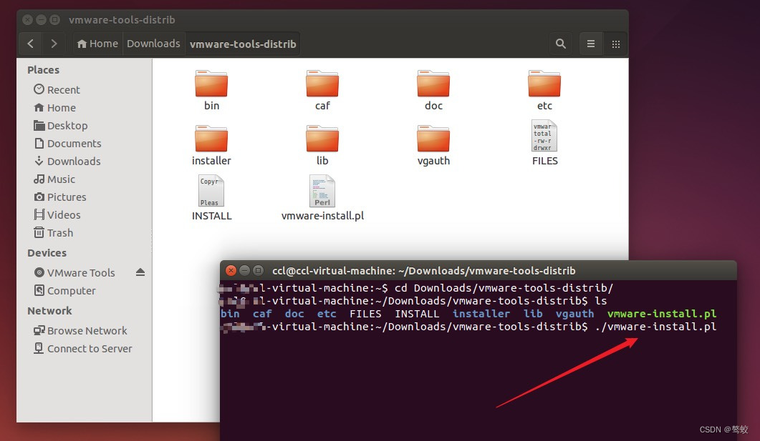Screen dimensions: 760x441
Task: Switch to grid icon view
Action: coord(615,44)
